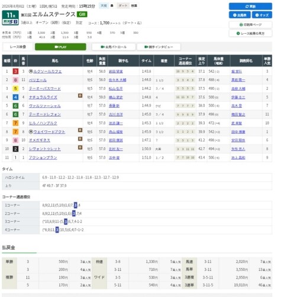Click the 単勝 payout 500円
284x297 pixels.
click(63, 262)
